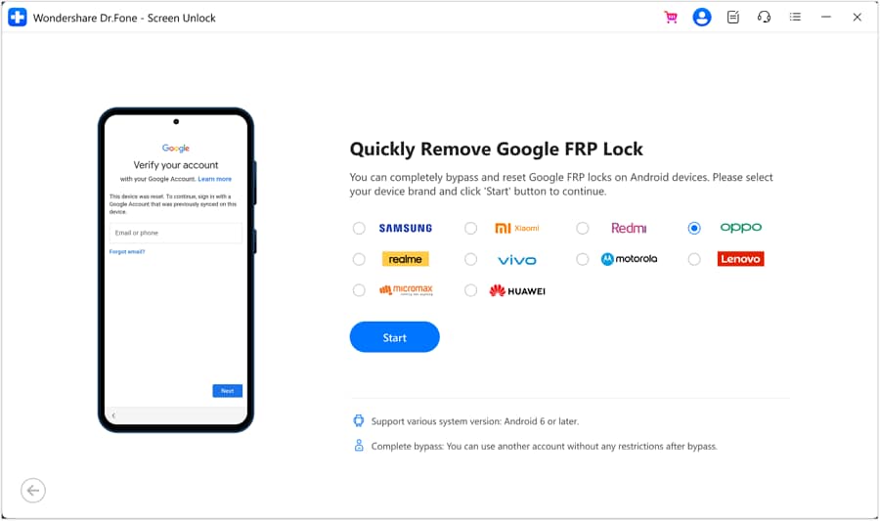Open the menu list icon

coord(795,18)
